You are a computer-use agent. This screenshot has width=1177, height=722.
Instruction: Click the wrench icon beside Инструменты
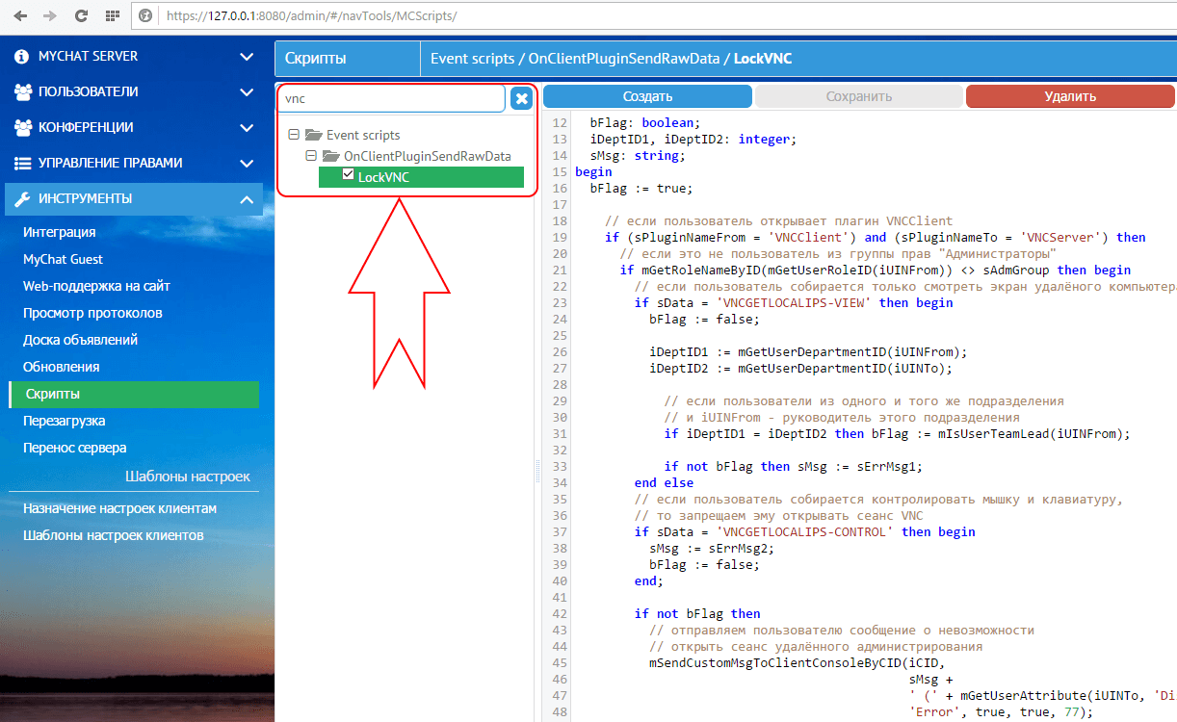click(x=22, y=199)
